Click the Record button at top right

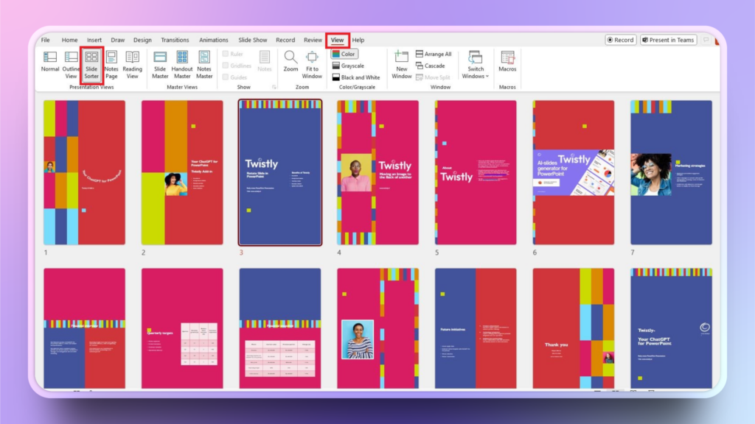tap(621, 40)
